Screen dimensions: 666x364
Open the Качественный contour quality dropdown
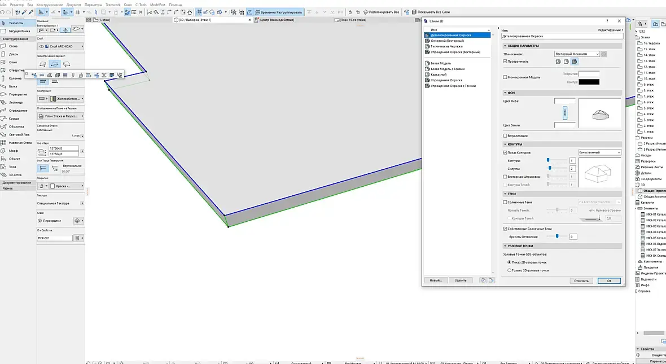click(x=599, y=152)
